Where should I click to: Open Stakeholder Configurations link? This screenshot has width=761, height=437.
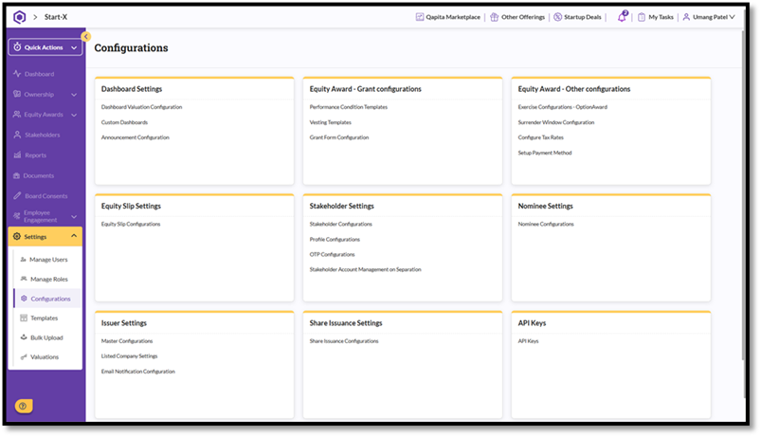pos(341,224)
